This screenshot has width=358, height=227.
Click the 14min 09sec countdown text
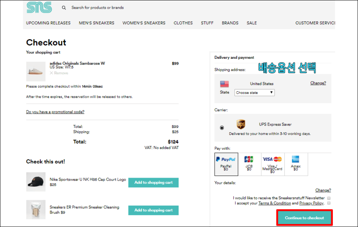(92, 86)
